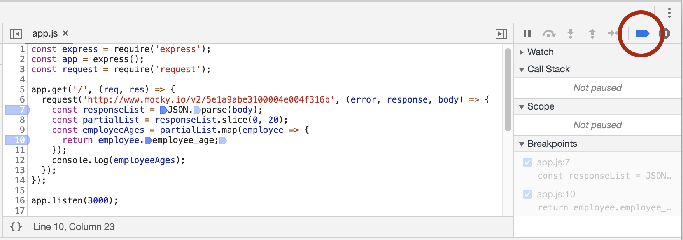683x240 pixels.
Task: Toggle pause on exceptions icon
Action: pyautogui.click(x=664, y=34)
